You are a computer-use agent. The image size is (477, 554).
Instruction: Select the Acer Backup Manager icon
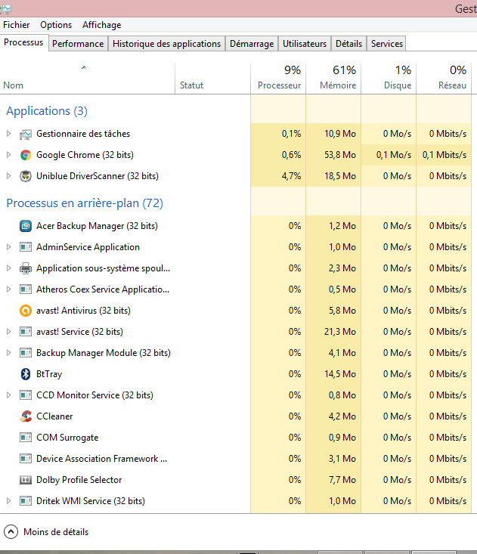click(26, 226)
